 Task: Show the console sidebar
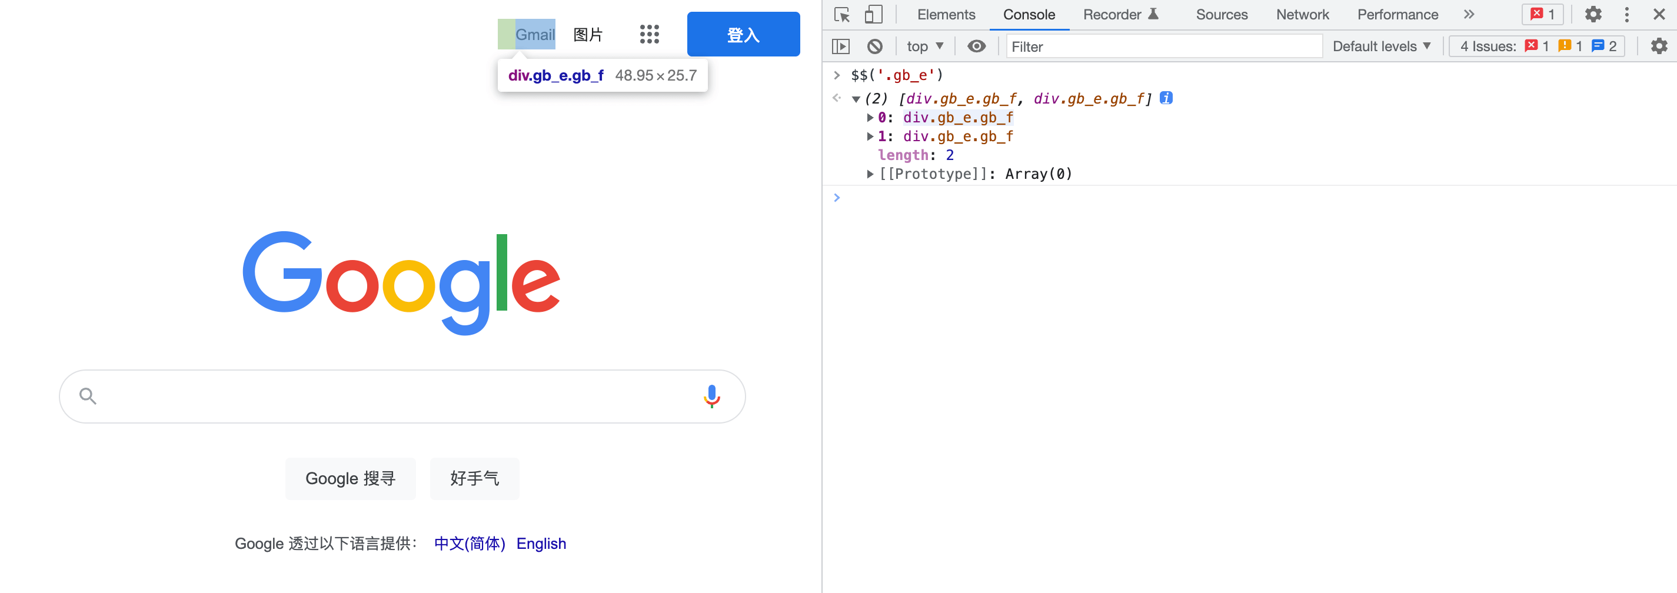point(841,46)
